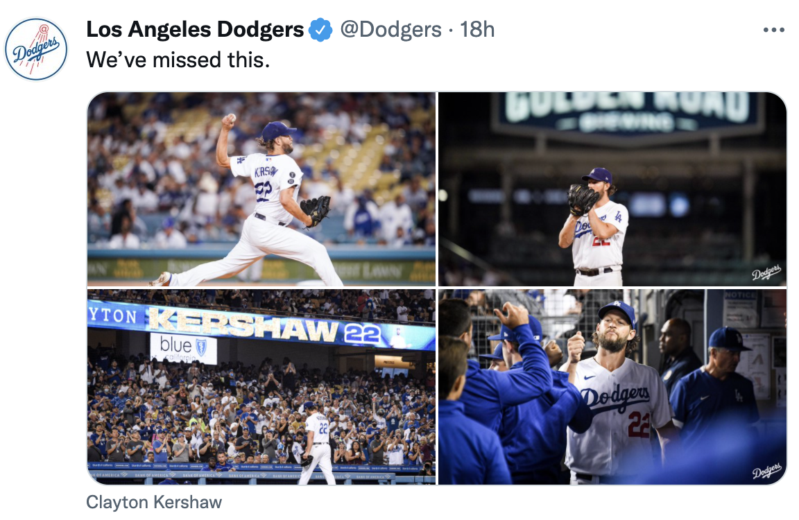This screenshot has height=520, width=799.
Task: Click the Dodgers watermark on dugout photo
Action: [x=766, y=471]
